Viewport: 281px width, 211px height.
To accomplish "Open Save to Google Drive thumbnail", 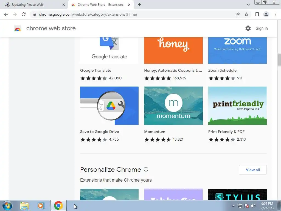I will [x=109, y=106].
